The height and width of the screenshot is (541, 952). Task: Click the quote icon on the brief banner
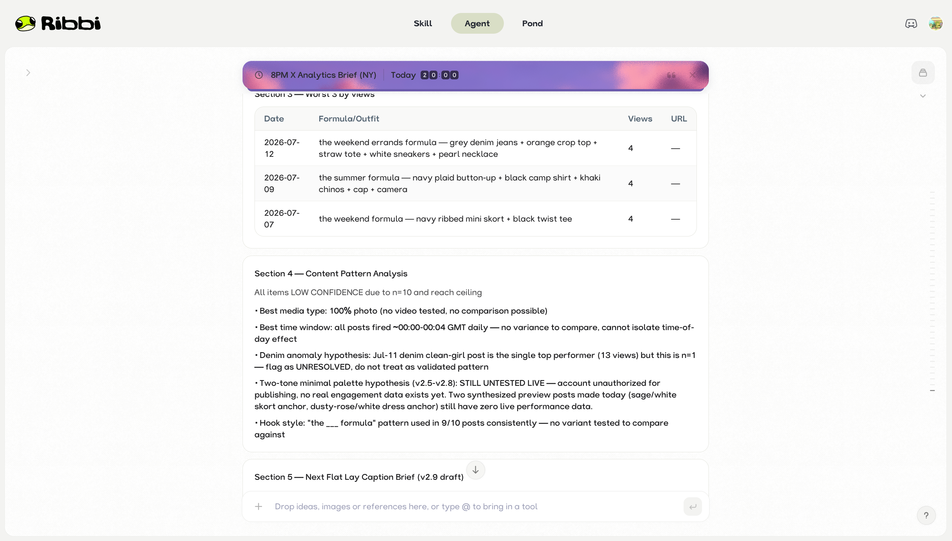point(671,75)
